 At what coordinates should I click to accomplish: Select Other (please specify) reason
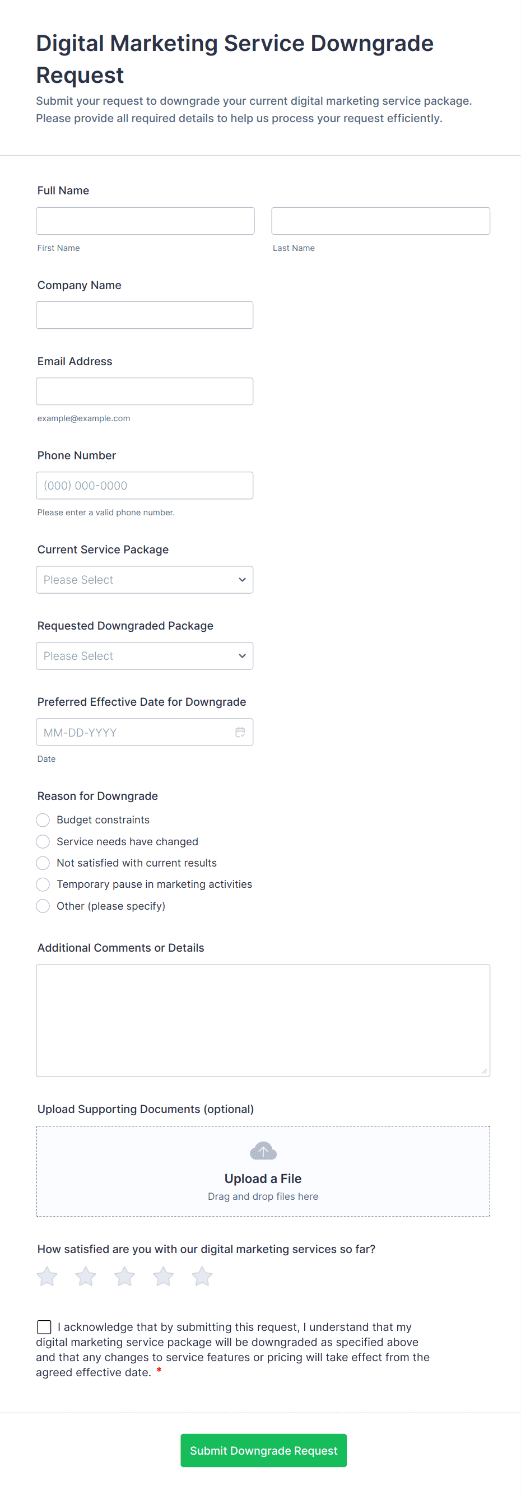tap(43, 905)
